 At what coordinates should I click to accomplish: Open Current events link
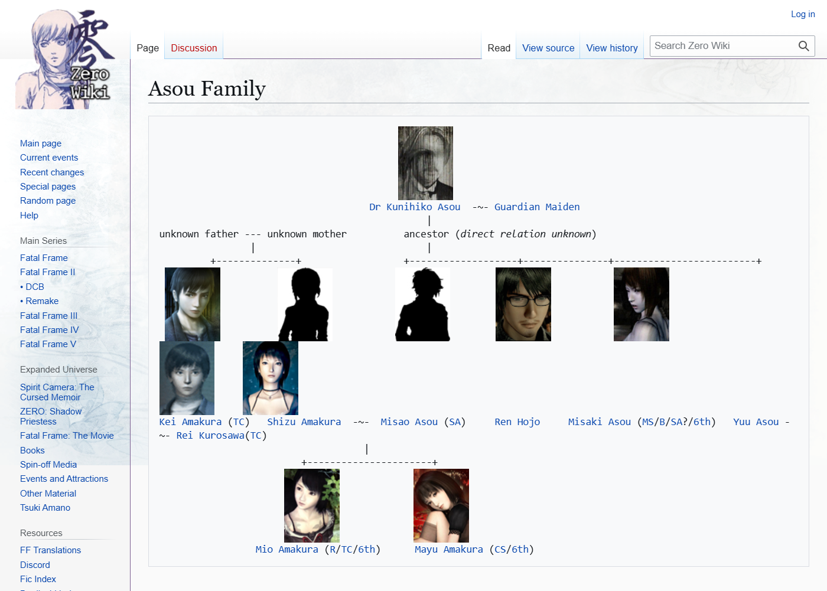tap(49, 158)
